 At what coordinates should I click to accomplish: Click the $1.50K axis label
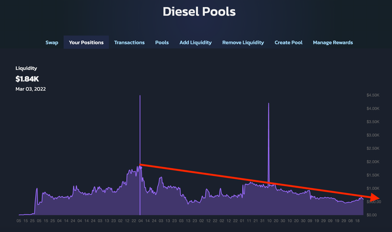coord(373,175)
